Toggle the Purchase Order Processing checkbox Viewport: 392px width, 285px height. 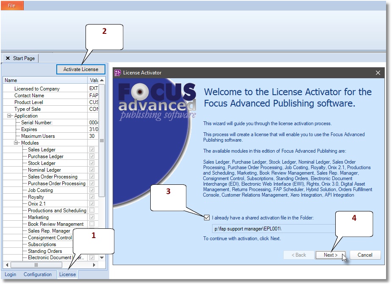92,183
